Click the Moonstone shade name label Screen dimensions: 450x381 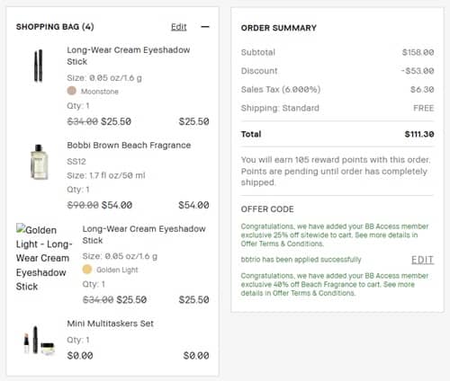[100, 92]
